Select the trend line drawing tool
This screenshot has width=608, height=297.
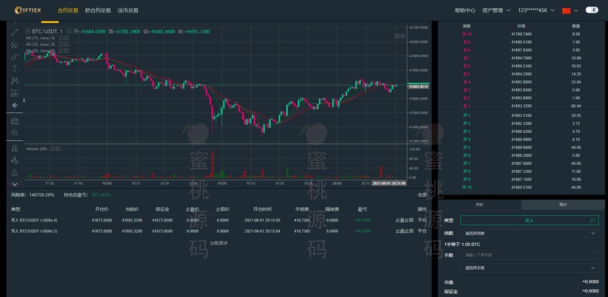(x=14, y=32)
